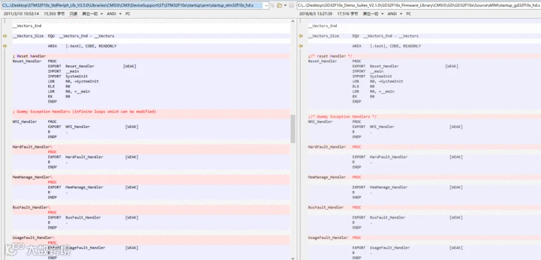Click 'UsageFault_Handler\' line in left pane
The height and width of the screenshot is (260, 541).
[x=34, y=238]
